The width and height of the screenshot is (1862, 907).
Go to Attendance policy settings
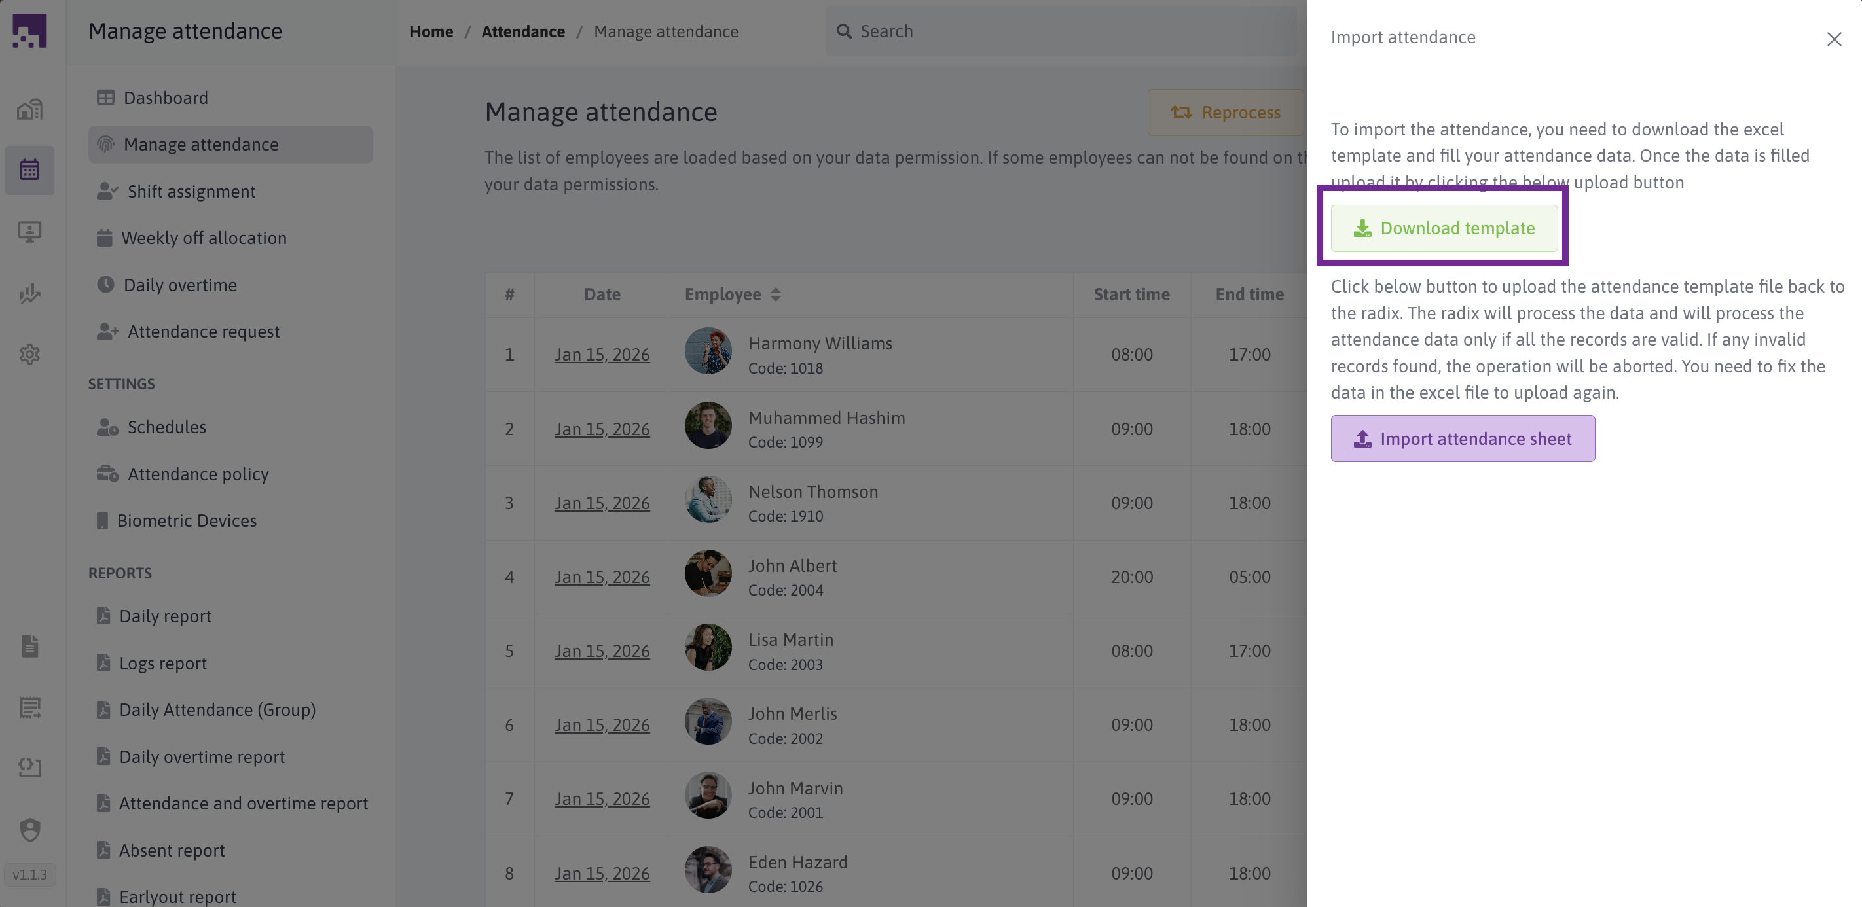(x=197, y=474)
